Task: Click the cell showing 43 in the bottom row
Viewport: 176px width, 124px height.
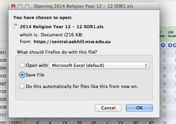Action: tap(94, 123)
